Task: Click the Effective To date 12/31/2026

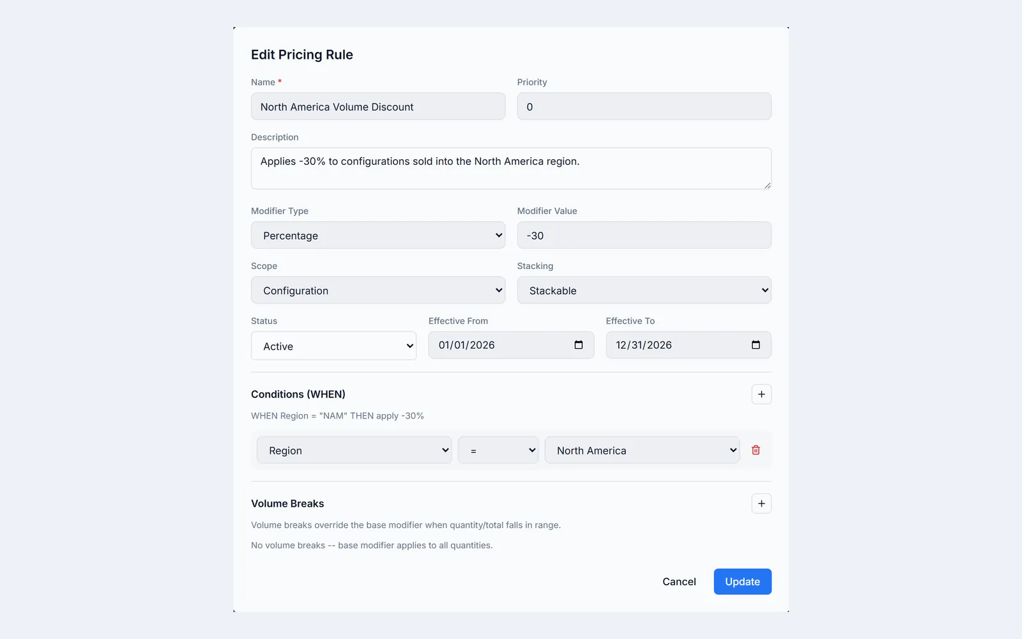Action: tap(644, 345)
